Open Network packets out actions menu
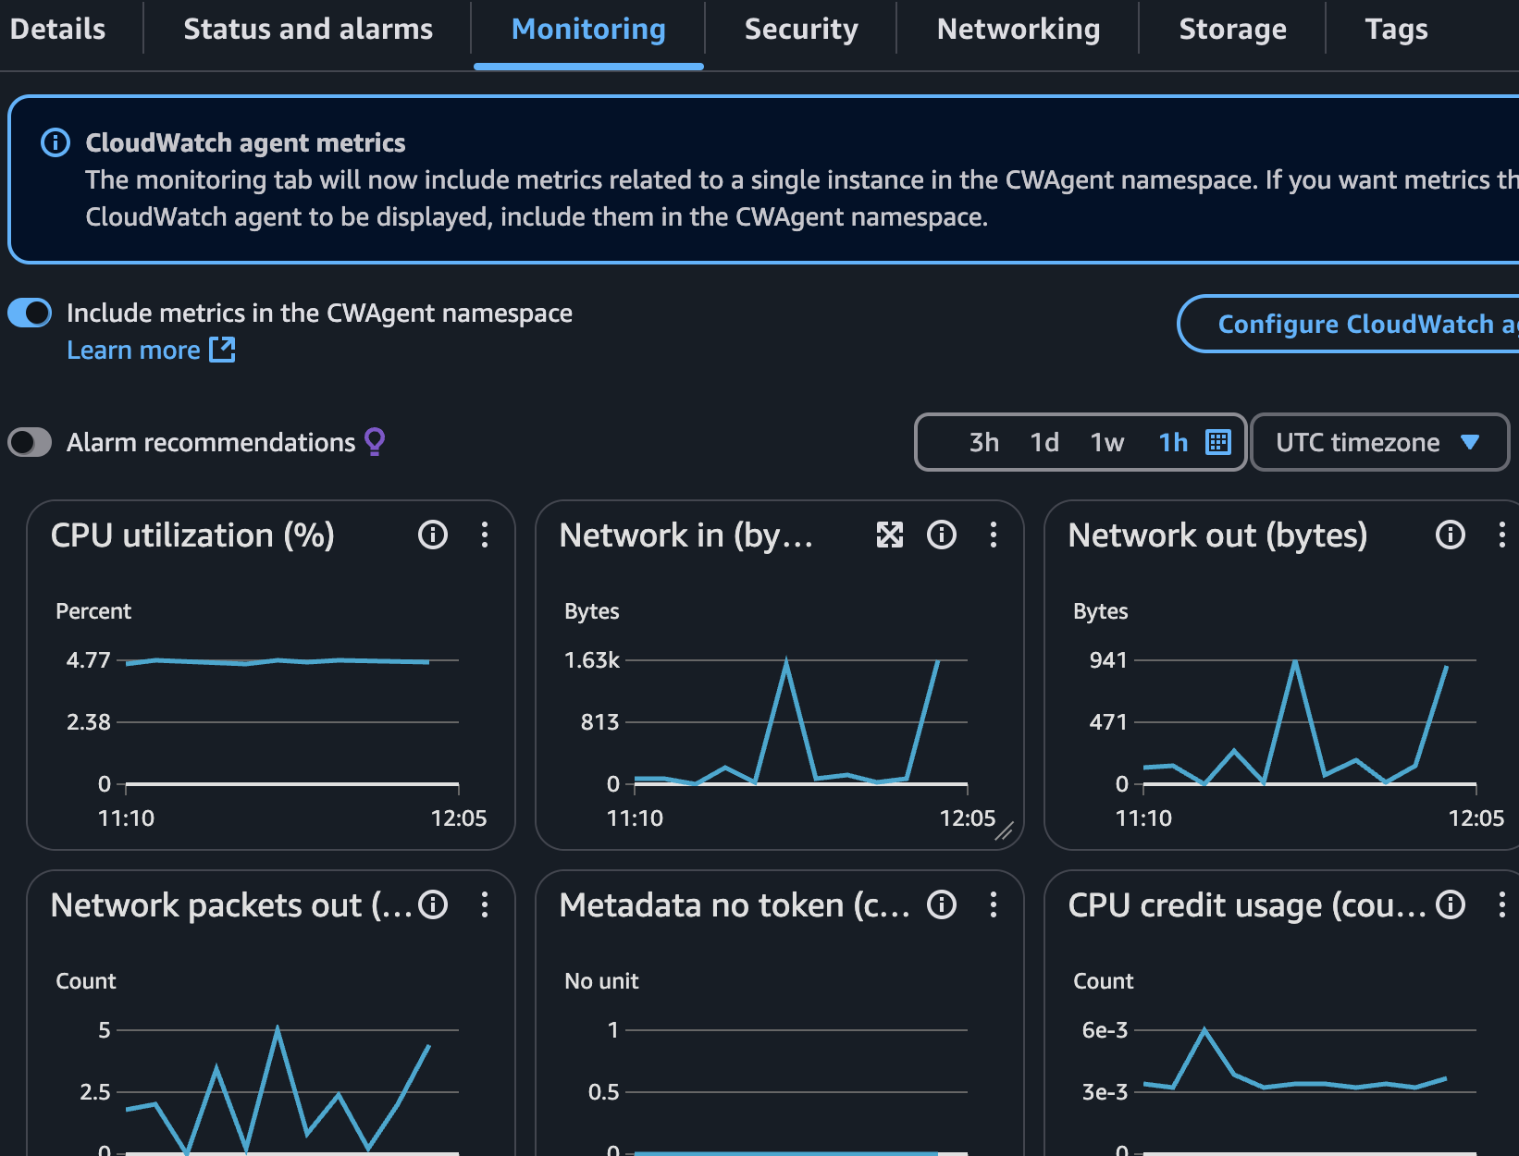This screenshot has width=1519, height=1156. pos(485,904)
